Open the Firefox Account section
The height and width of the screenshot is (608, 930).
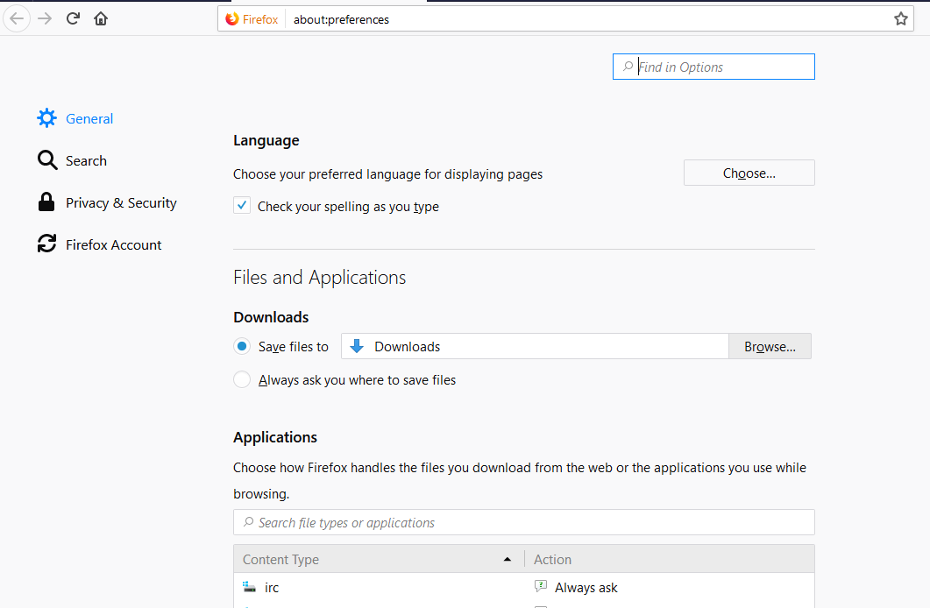112,244
